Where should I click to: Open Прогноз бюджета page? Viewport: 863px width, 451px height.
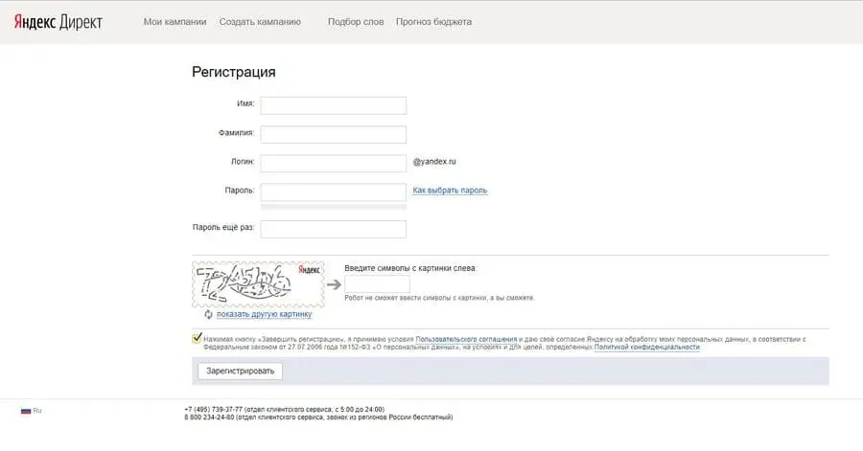433,22
